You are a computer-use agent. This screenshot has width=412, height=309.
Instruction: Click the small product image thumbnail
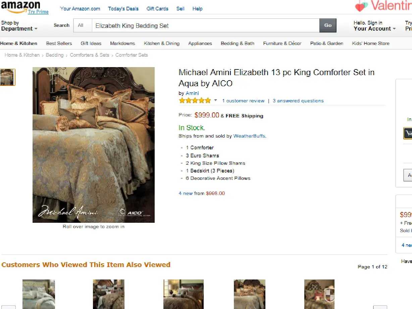point(7,77)
